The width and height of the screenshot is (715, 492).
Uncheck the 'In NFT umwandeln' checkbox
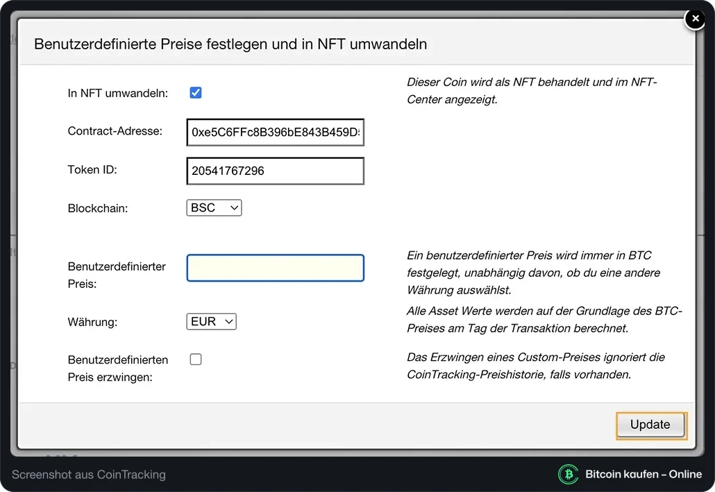click(196, 92)
